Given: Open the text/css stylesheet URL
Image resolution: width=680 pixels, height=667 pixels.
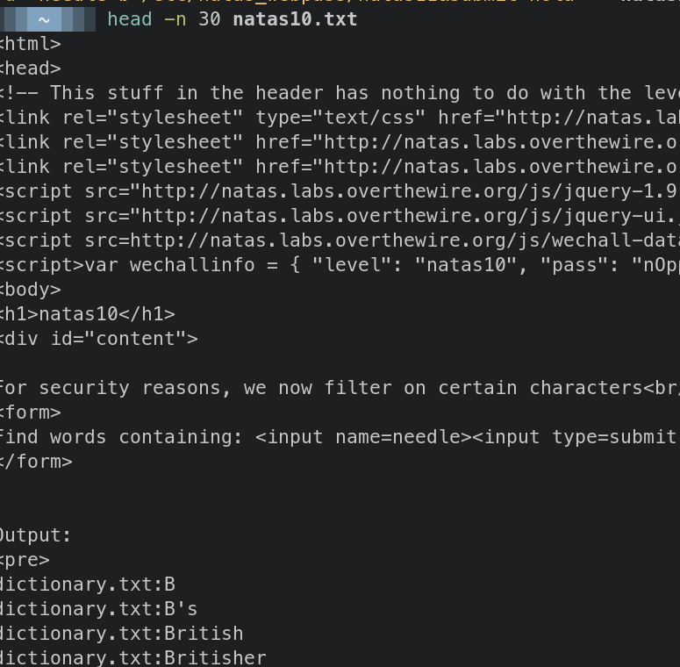Looking at the screenshot, I should tap(560, 118).
